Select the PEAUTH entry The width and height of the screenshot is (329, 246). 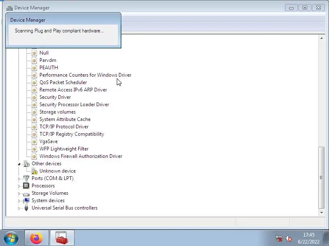(x=49, y=68)
